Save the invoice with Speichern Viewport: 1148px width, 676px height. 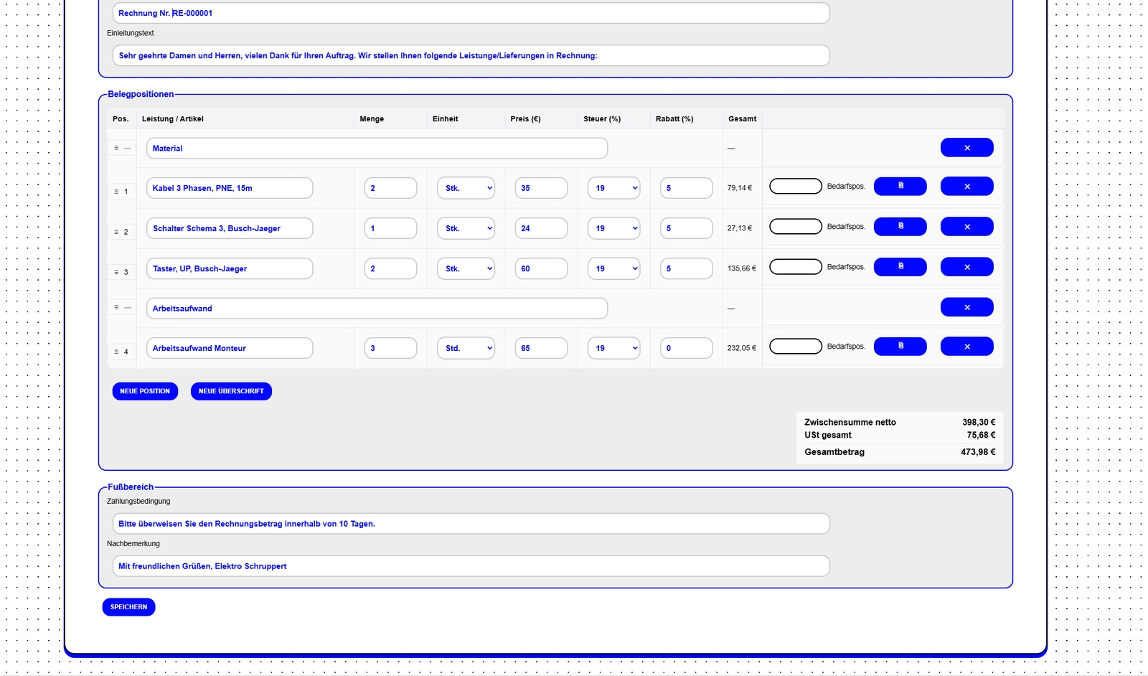(128, 607)
